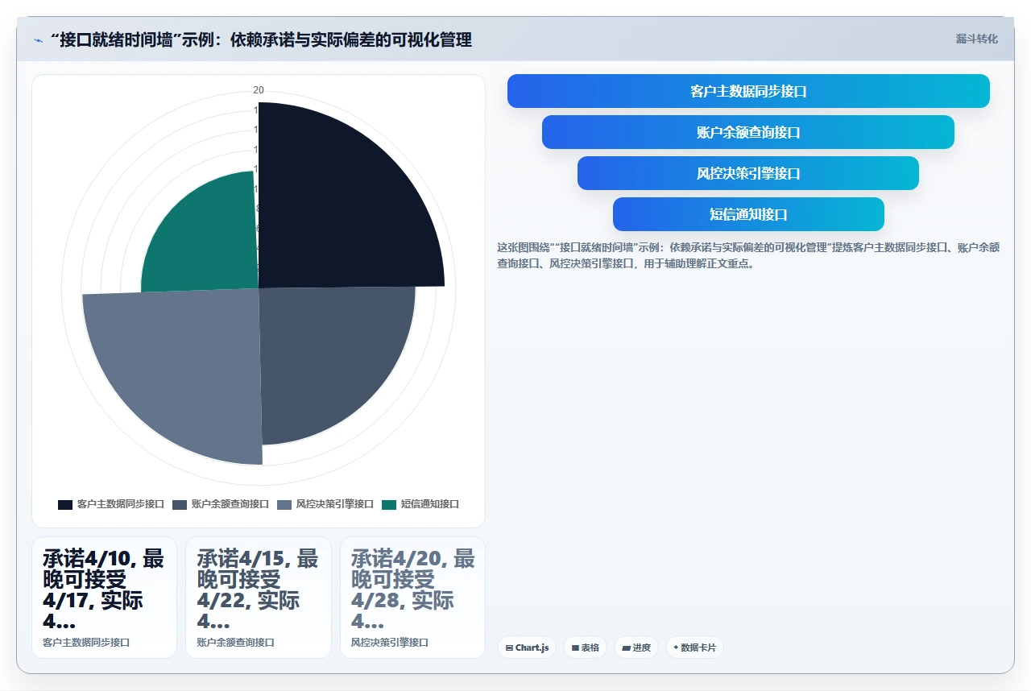The height and width of the screenshot is (691, 1031).
Task: Click 客户主数据同步接口 caption under first card
Action: [86, 643]
